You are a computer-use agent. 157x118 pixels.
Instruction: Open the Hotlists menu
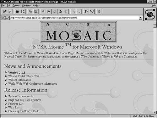click(36, 6)
